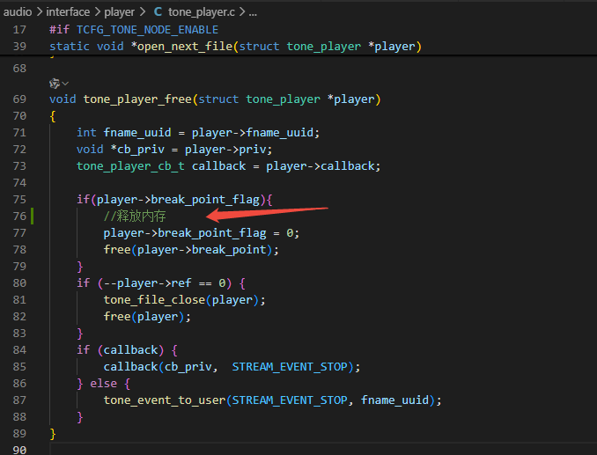Click the C language file icon in breadcrumb

158,11
